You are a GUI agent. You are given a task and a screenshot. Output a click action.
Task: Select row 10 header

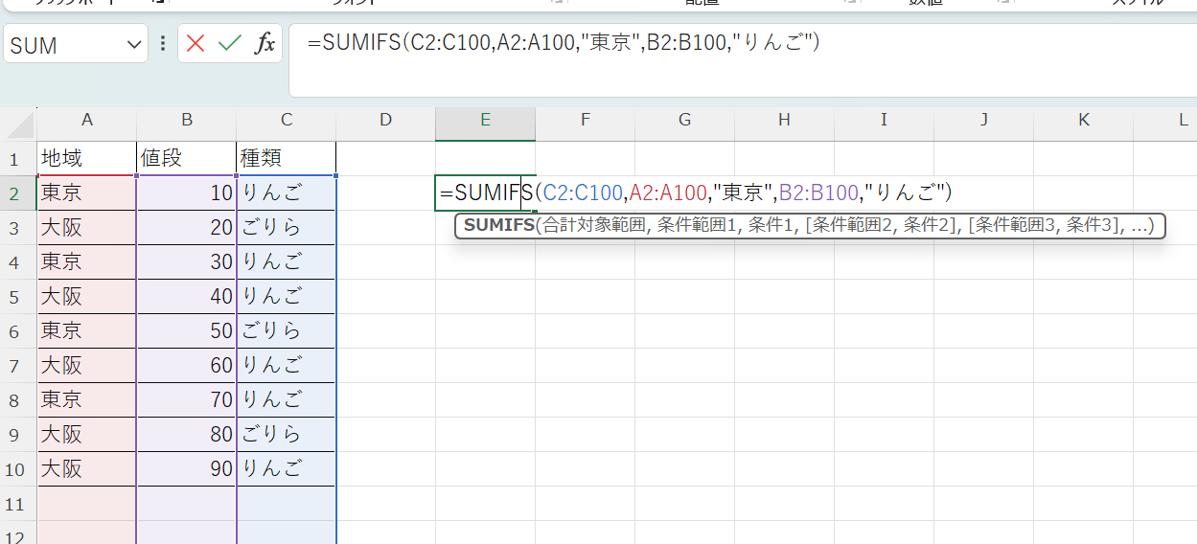(x=14, y=469)
